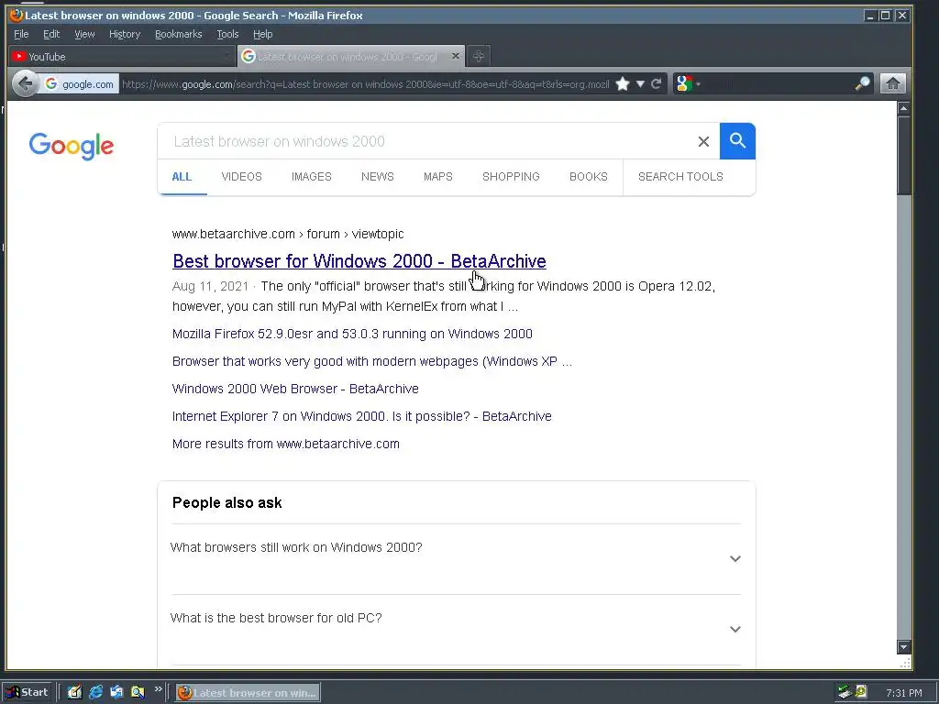Open Windows 2000 Web Browser - BetaArchive link

click(x=295, y=389)
